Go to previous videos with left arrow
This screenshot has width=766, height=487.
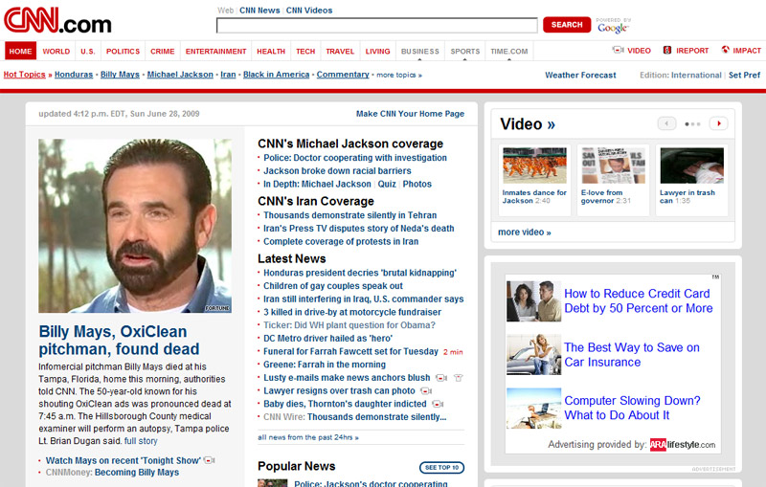(x=666, y=123)
